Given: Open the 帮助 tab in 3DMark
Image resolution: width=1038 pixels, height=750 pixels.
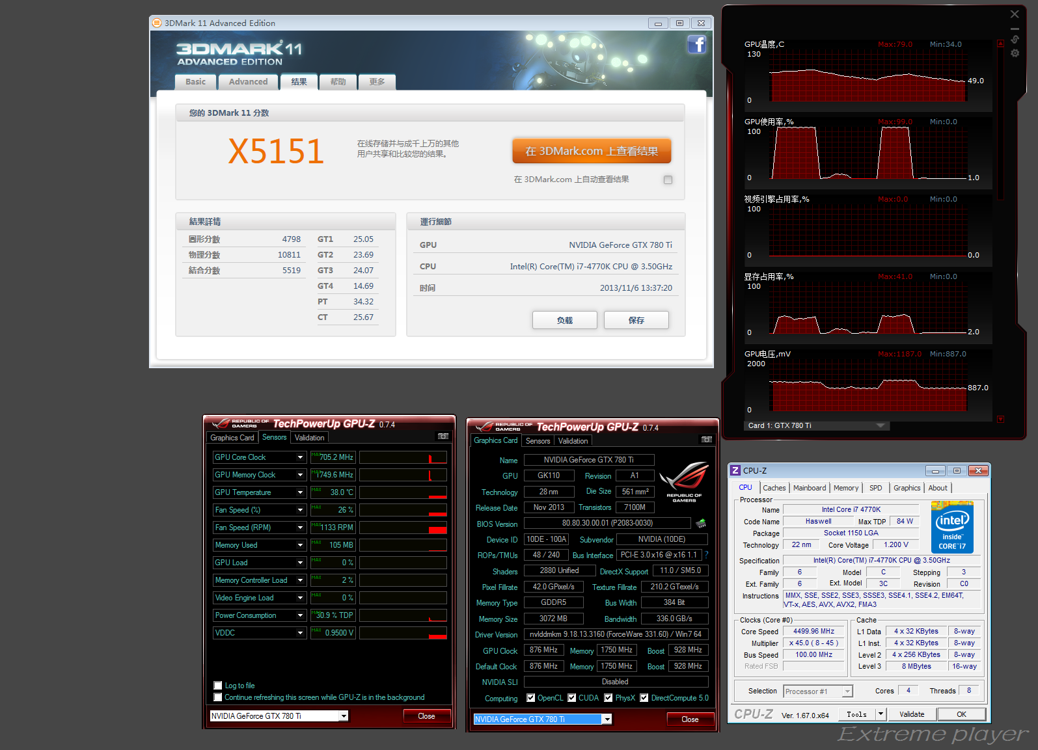Looking at the screenshot, I should click(338, 81).
